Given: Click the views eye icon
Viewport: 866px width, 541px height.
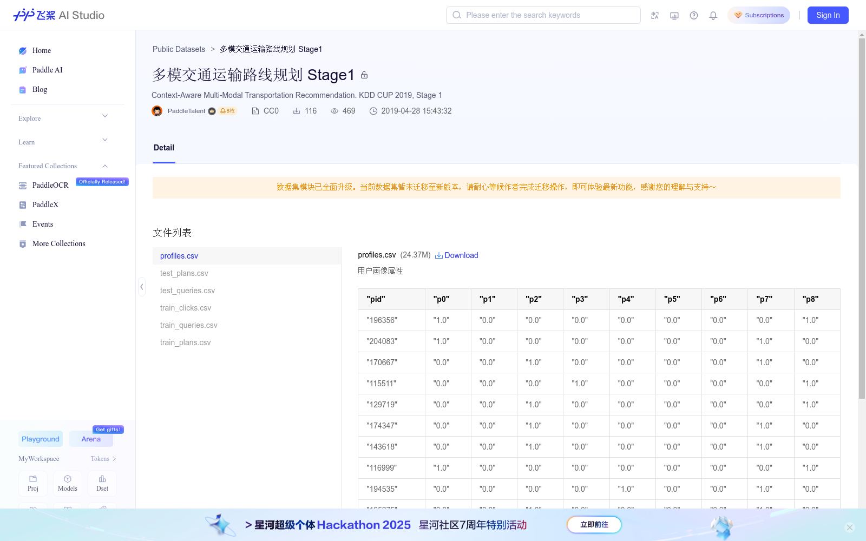Looking at the screenshot, I should pyautogui.click(x=334, y=111).
